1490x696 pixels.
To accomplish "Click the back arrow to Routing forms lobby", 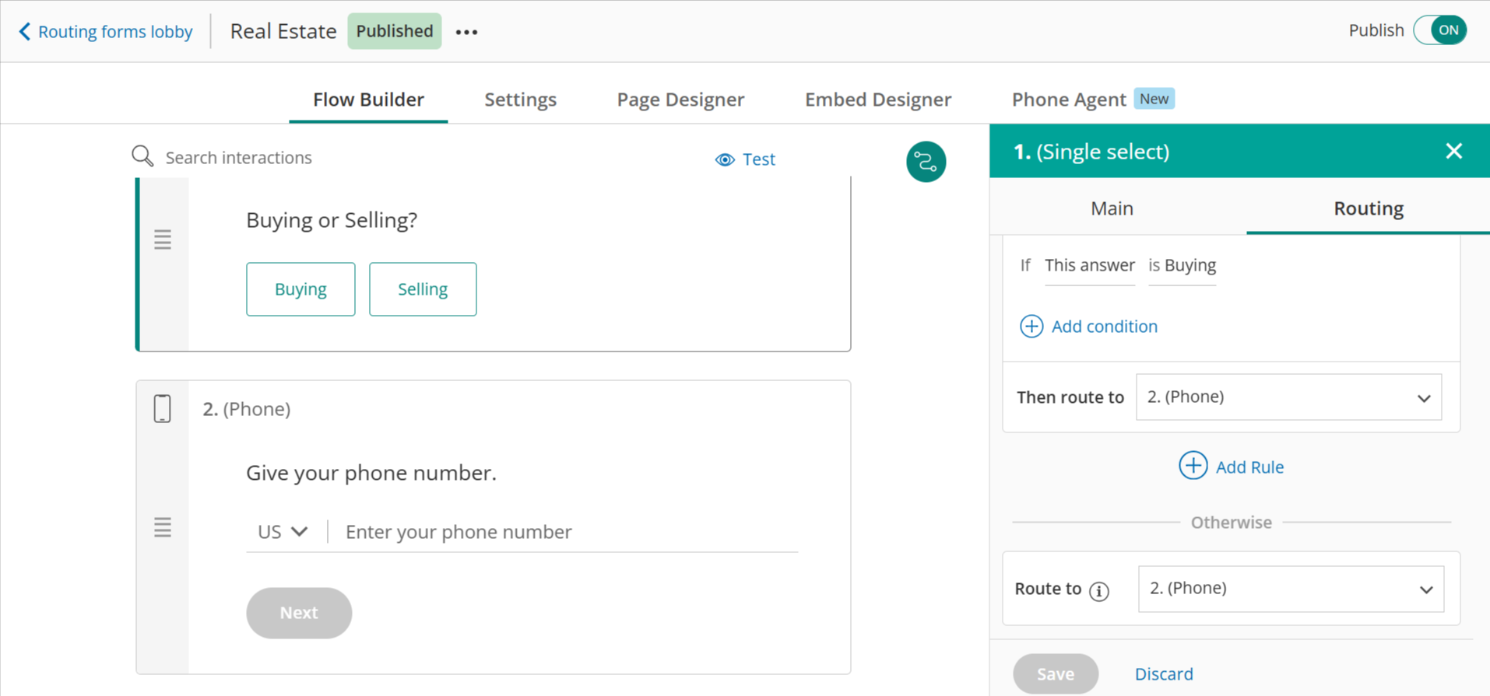I will click(25, 31).
